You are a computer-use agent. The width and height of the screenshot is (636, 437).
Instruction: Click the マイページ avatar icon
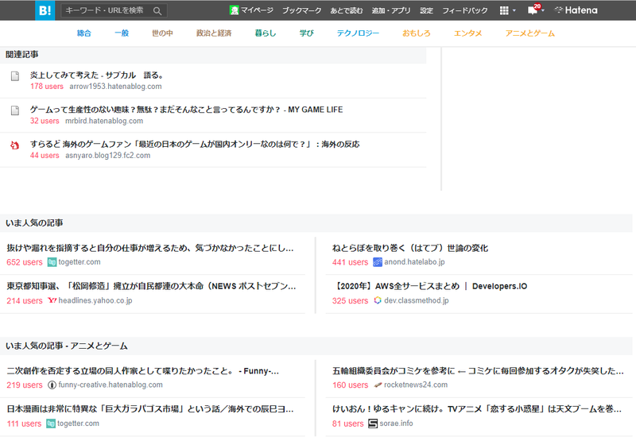pos(234,10)
